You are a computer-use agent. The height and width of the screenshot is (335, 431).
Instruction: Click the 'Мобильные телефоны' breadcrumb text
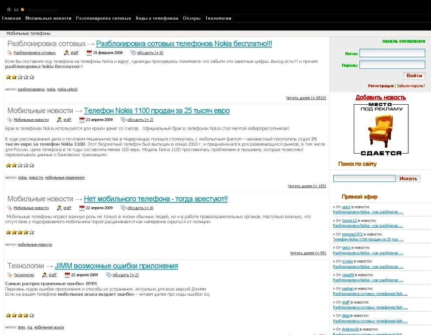pos(28,34)
